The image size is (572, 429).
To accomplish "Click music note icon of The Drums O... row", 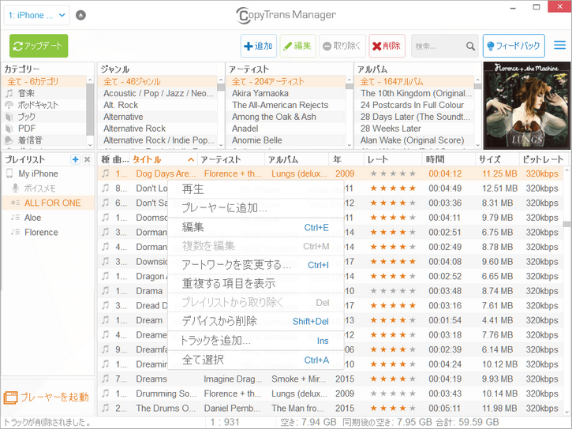I will 106,408.
